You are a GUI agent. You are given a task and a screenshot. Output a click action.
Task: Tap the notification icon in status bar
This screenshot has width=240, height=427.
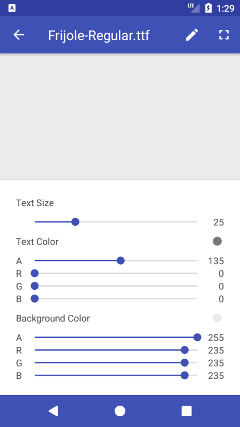click(12, 8)
